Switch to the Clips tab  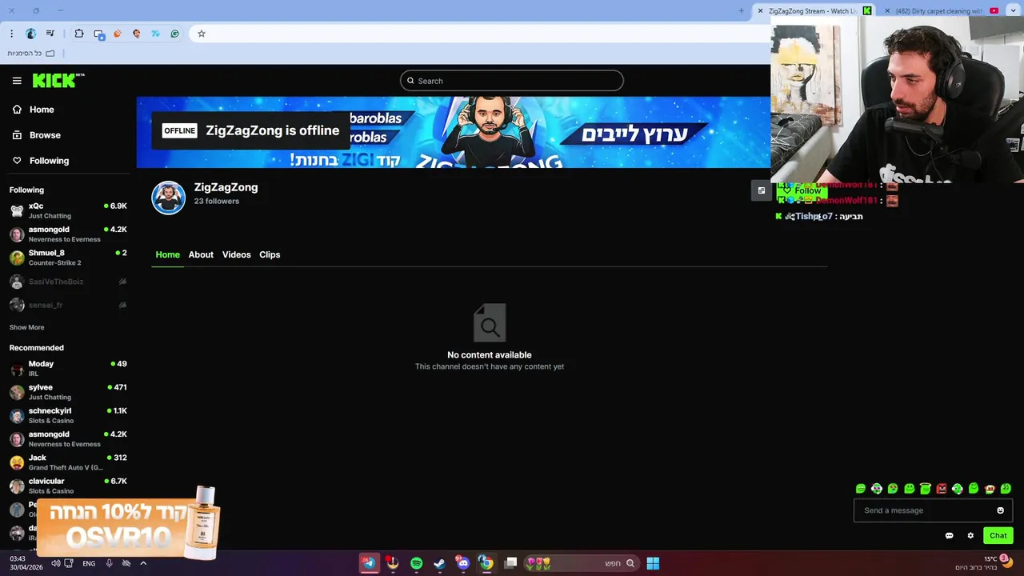click(270, 254)
